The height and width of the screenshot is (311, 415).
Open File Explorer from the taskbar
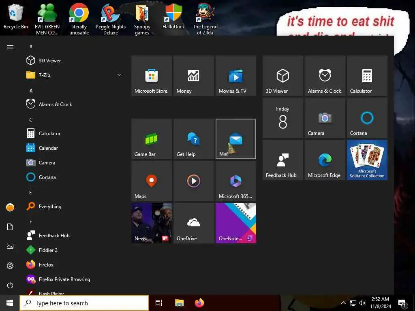click(x=180, y=303)
